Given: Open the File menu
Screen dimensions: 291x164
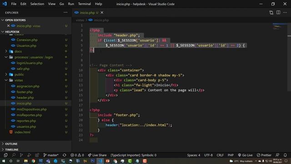Looking at the screenshot, I should click(14, 4).
